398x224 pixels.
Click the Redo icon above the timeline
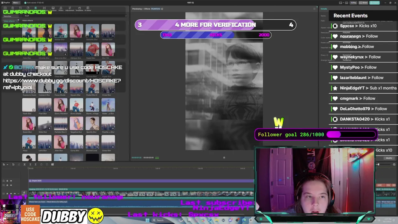[x=18, y=164]
